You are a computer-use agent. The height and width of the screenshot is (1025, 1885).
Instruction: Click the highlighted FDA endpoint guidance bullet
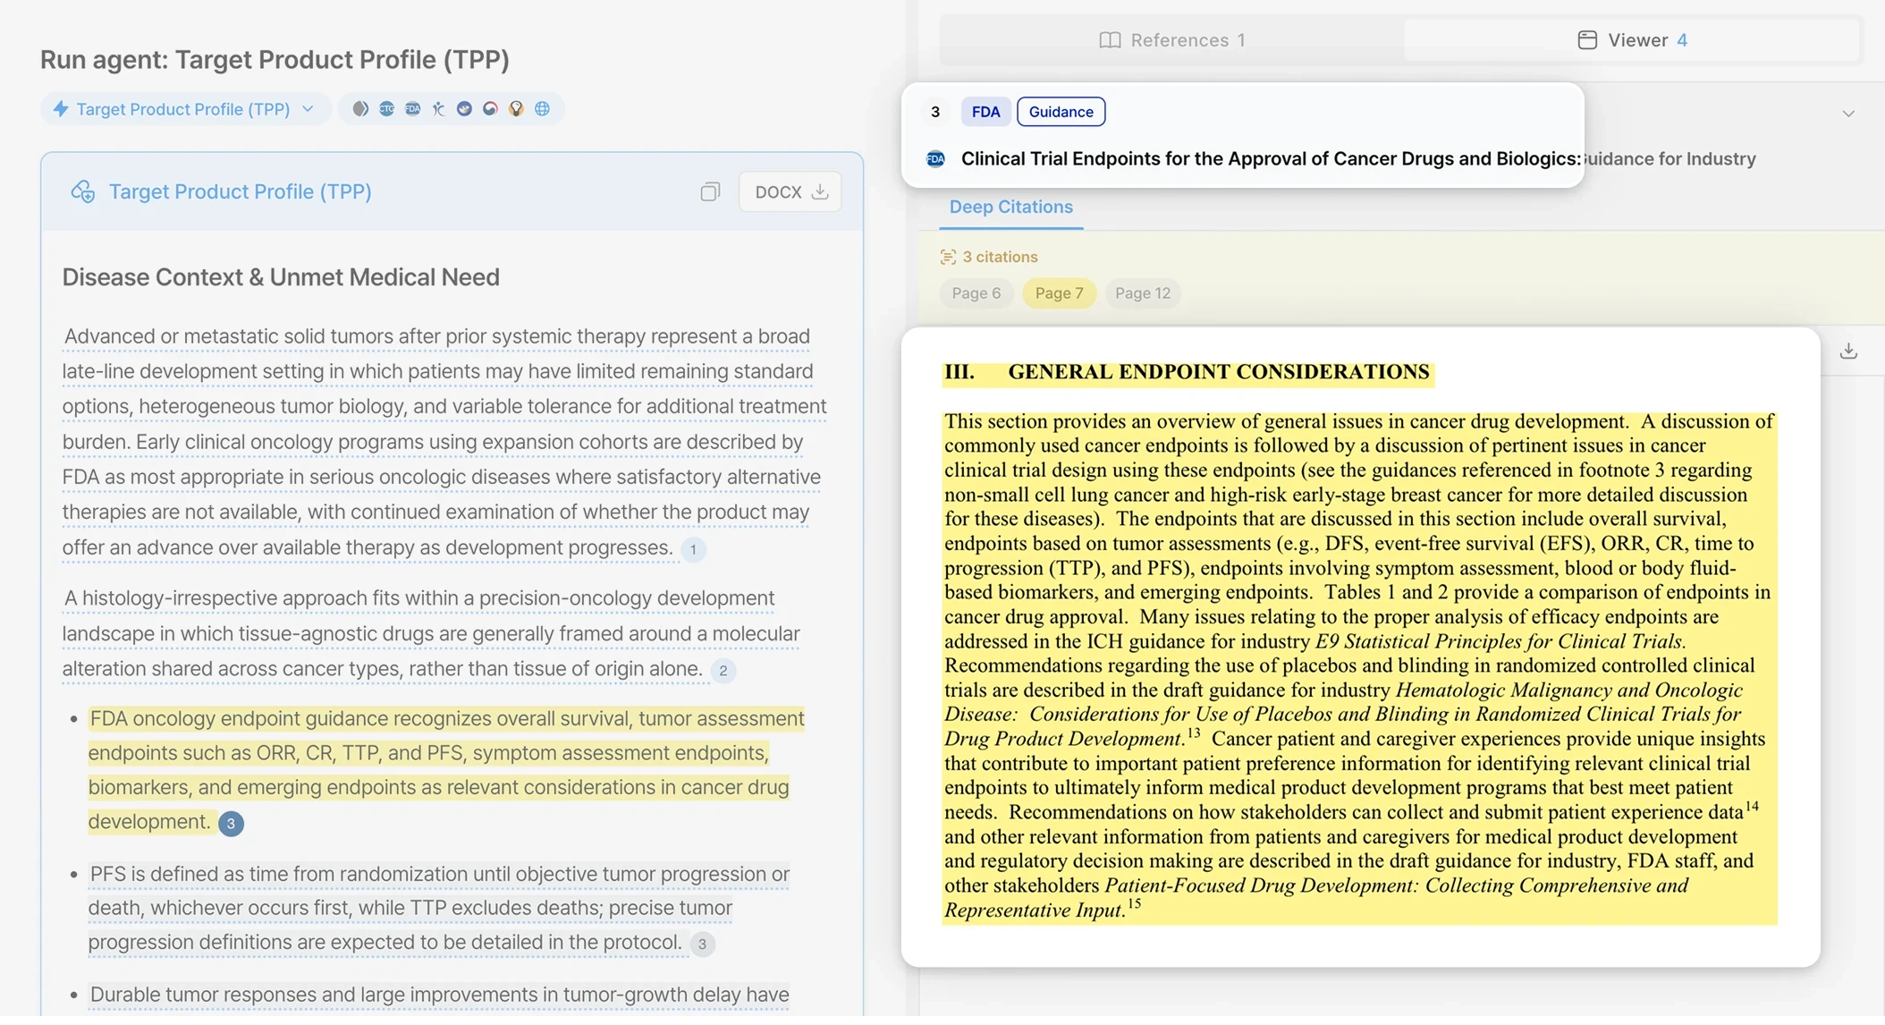pyautogui.click(x=445, y=770)
